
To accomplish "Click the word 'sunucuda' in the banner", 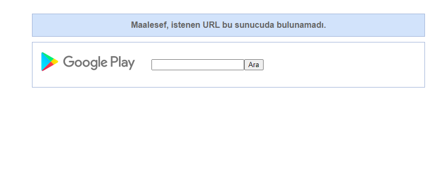I will coord(255,25).
